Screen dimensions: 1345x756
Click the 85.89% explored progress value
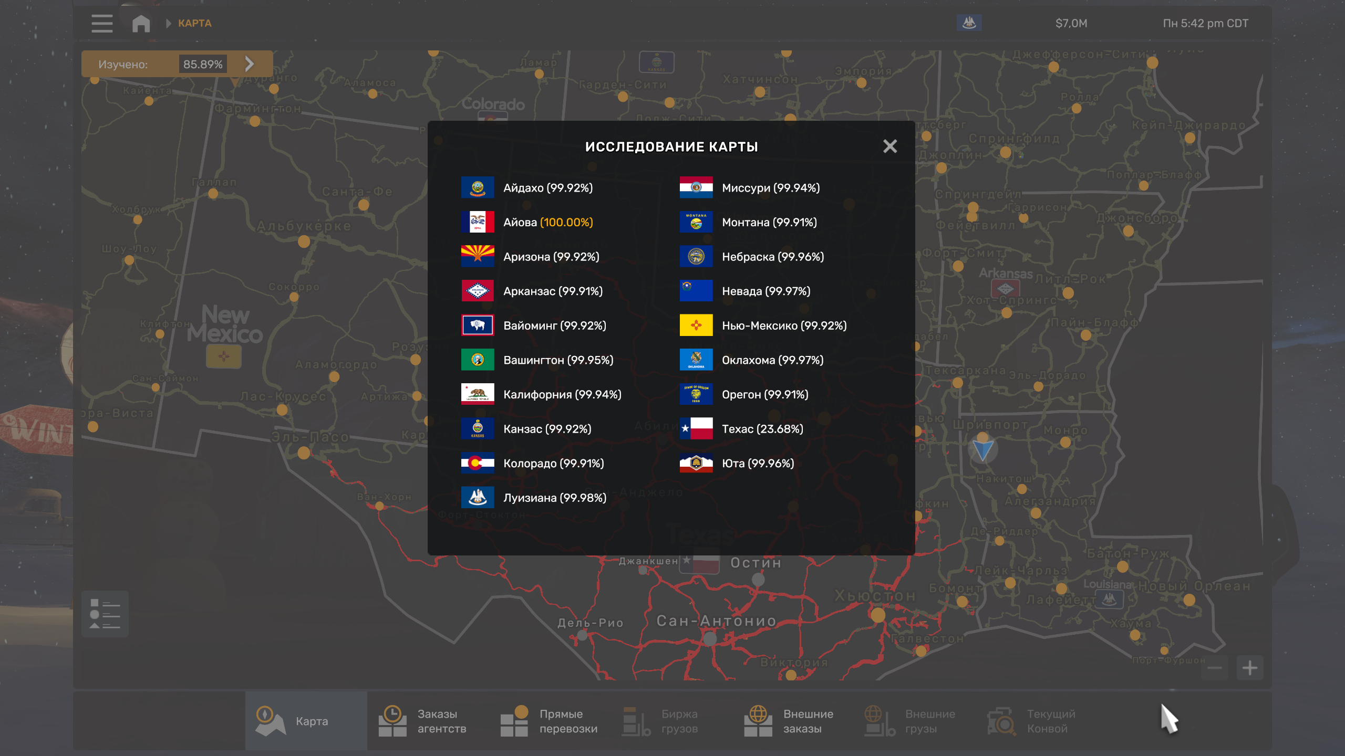[x=203, y=64]
